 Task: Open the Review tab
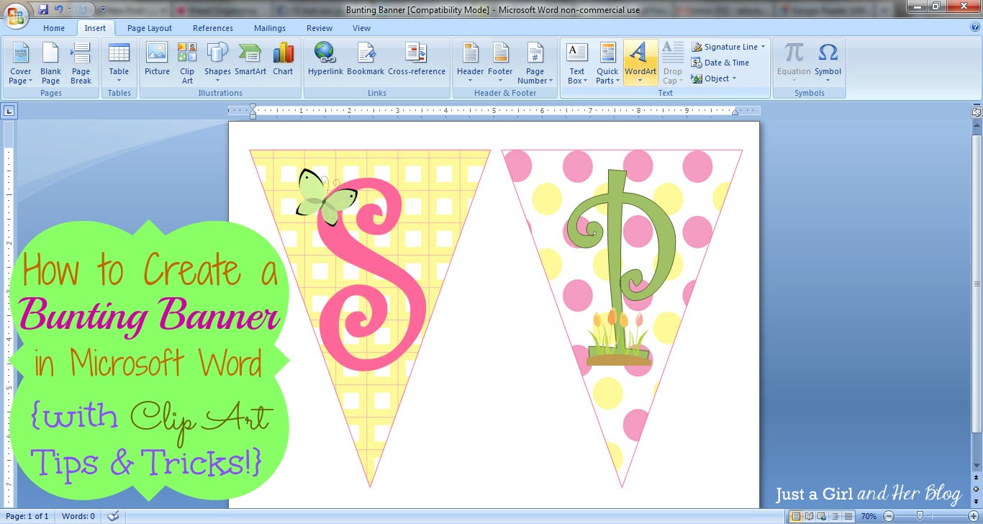tap(320, 28)
